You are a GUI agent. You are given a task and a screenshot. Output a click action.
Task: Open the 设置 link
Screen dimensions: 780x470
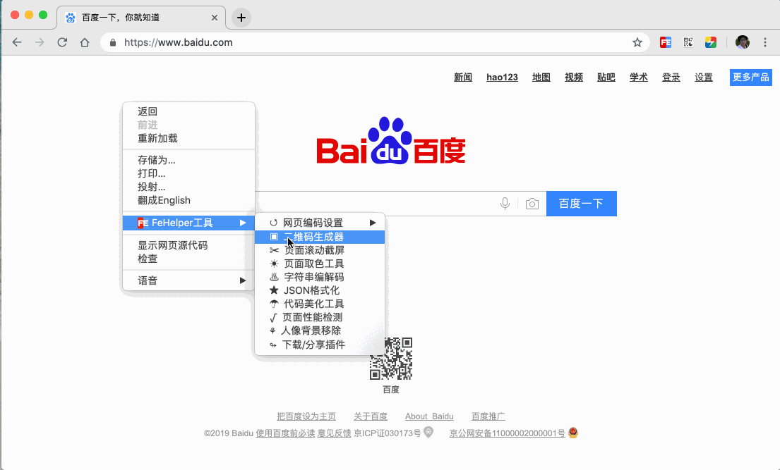pos(703,77)
